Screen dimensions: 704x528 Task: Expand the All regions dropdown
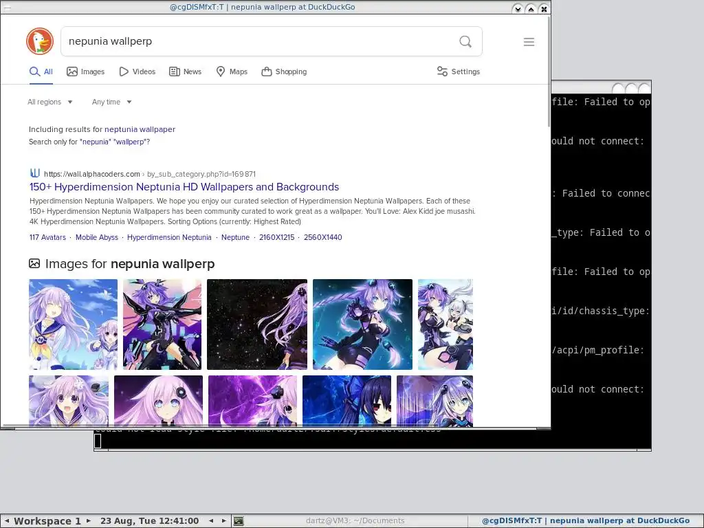tap(49, 102)
